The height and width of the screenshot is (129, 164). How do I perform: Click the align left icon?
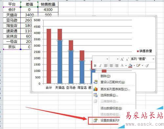[106, 65]
